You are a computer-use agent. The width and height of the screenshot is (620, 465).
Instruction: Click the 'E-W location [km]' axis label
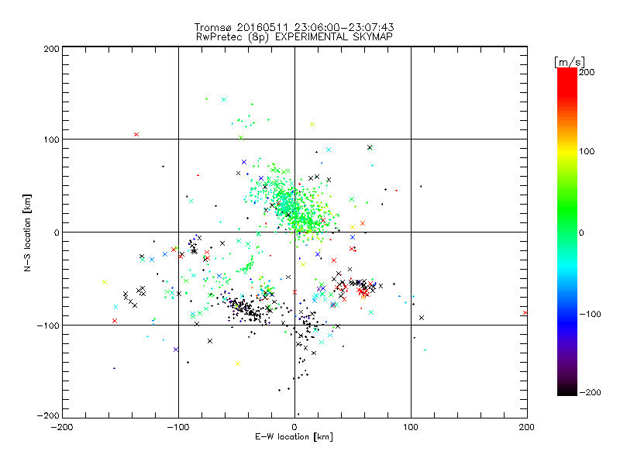pyautogui.click(x=294, y=437)
